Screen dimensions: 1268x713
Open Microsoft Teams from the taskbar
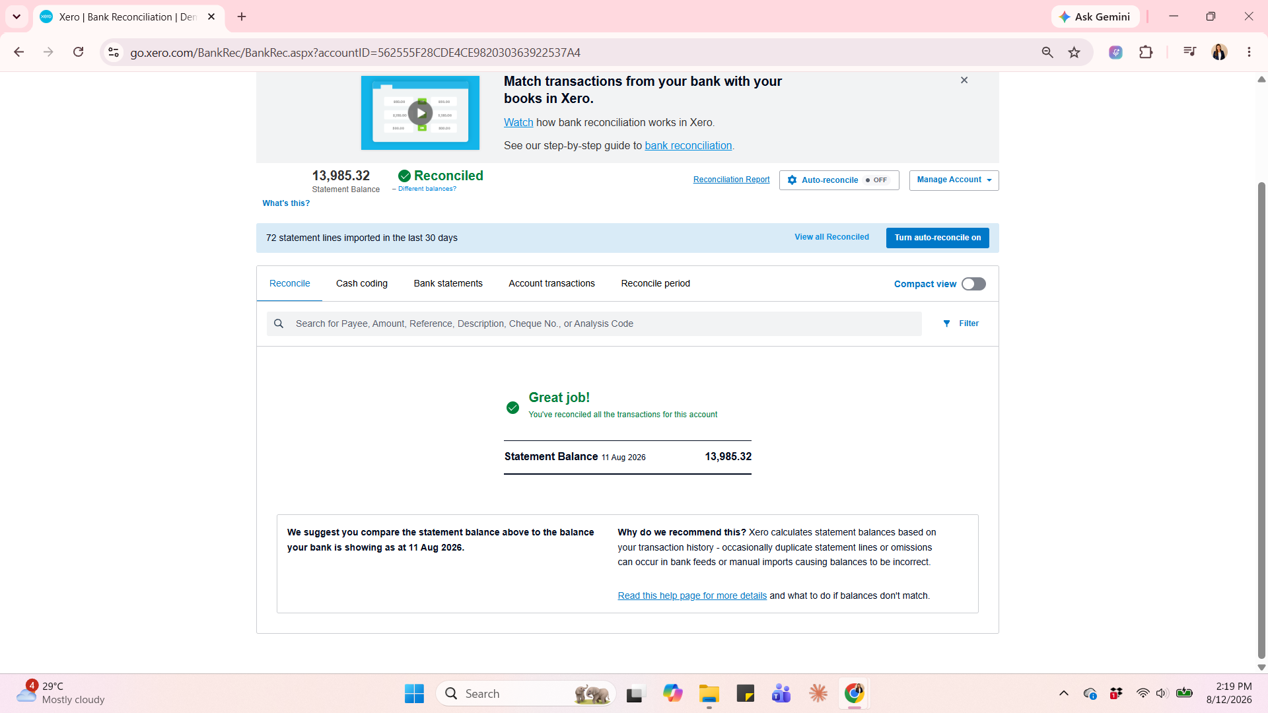[781, 693]
